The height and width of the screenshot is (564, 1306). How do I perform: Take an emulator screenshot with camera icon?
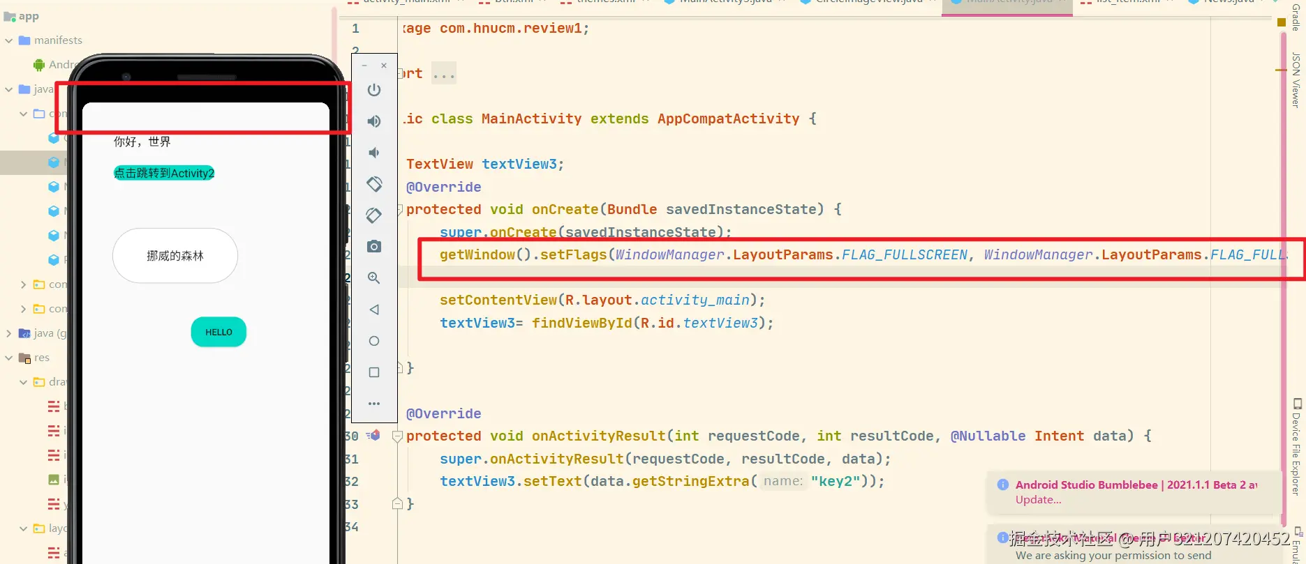tap(374, 246)
